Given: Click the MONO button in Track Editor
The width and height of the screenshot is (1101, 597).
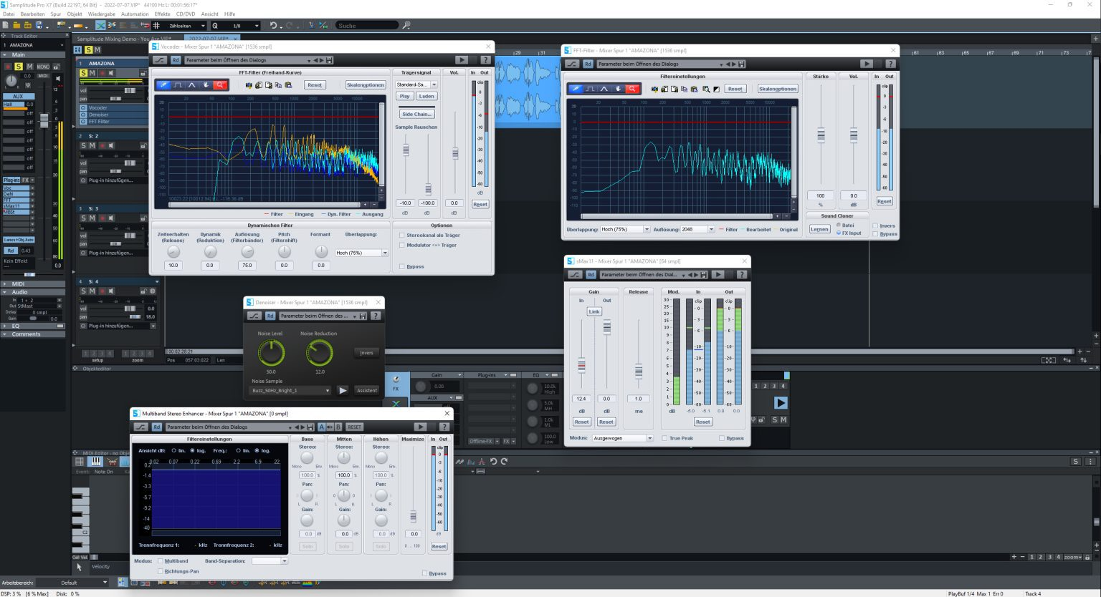Looking at the screenshot, I should click(43, 67).
